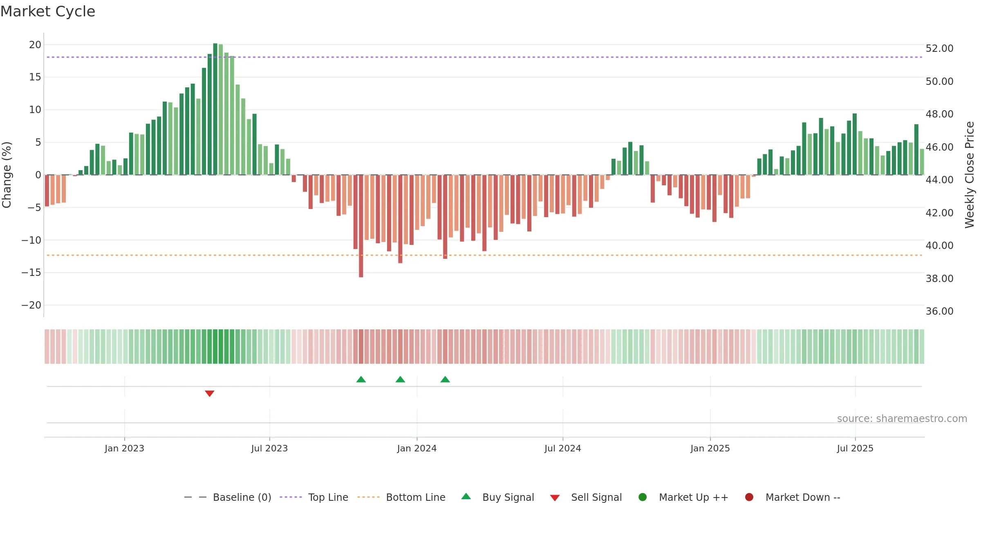The image size is (981, 551).
Task: Click the -15 change axis value
Action: pyautogui.click(x=31, y=273)
